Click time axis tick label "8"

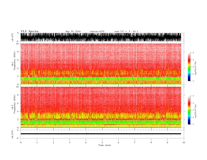151,142
